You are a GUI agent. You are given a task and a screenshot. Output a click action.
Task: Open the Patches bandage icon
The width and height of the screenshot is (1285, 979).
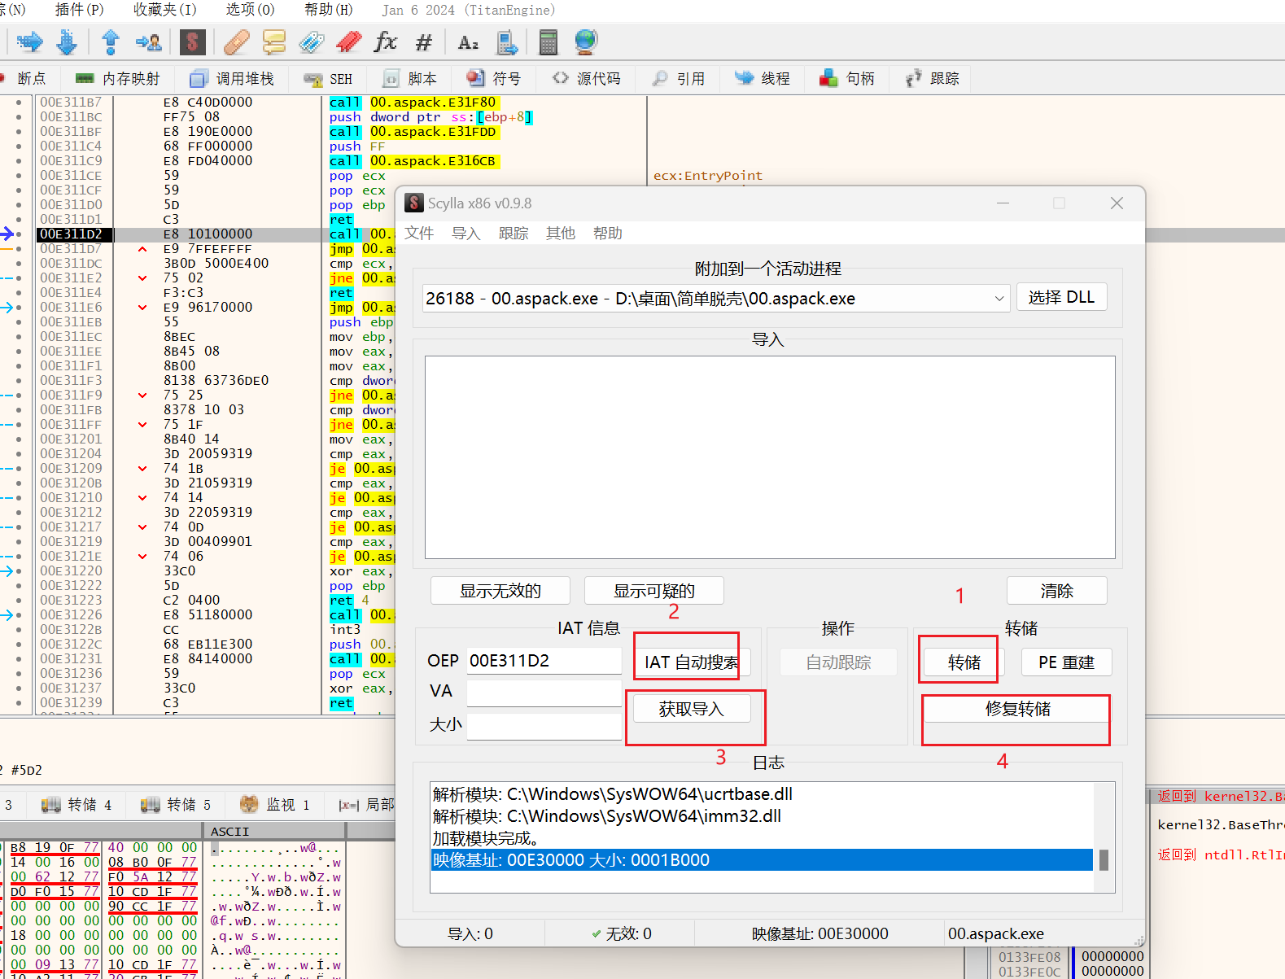coord(236,42)
